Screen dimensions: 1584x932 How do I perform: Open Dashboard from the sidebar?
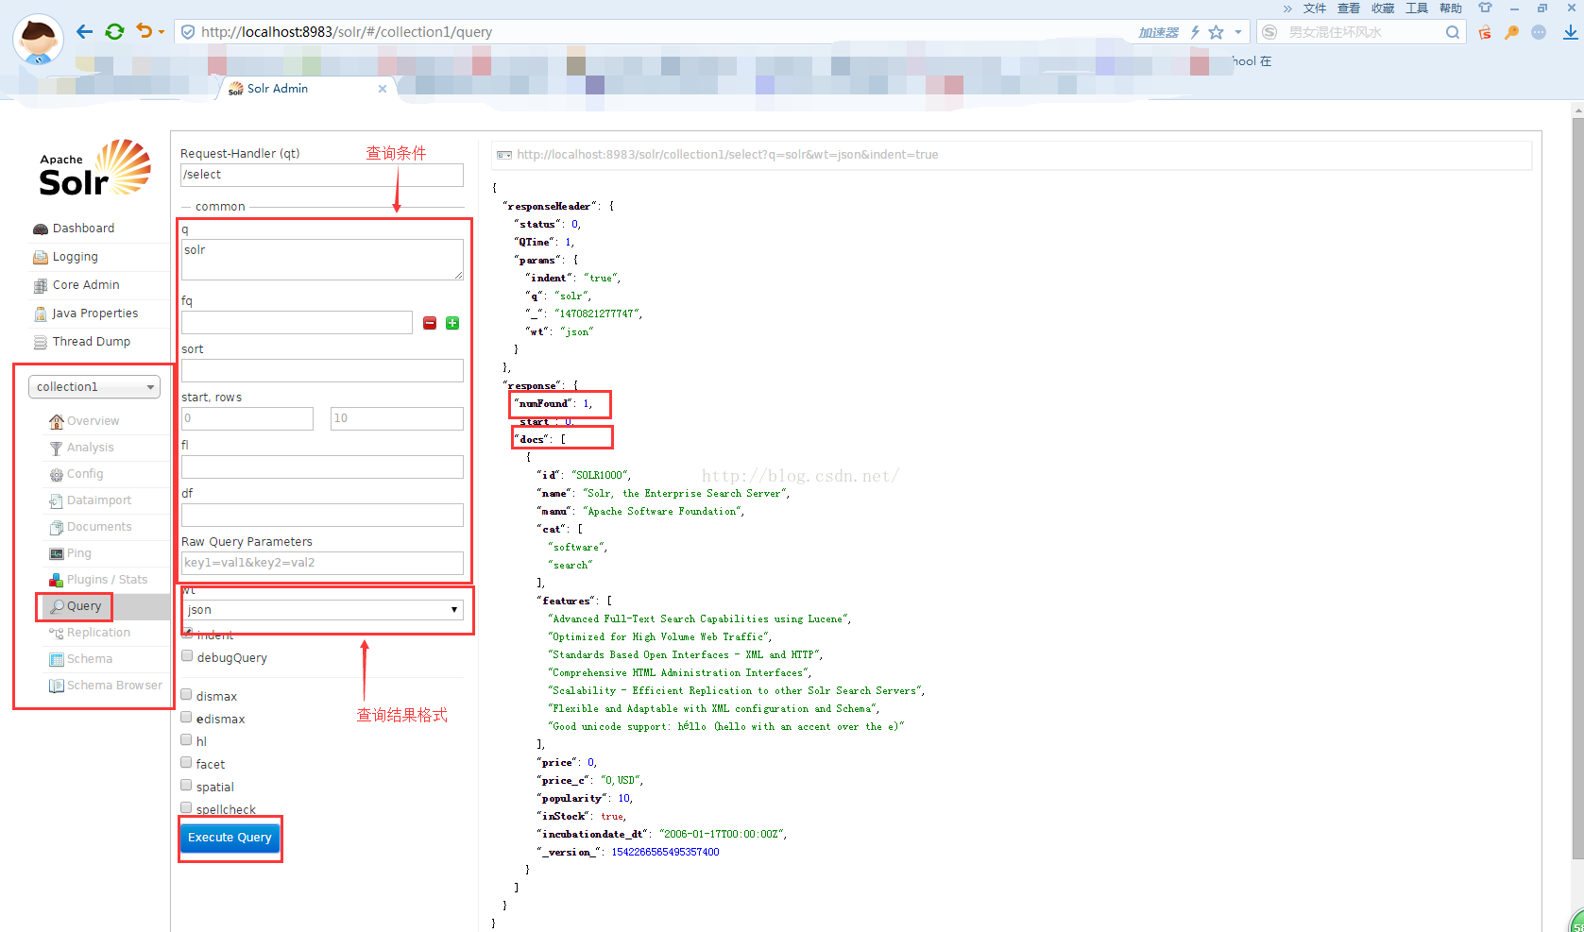point(83,229)
